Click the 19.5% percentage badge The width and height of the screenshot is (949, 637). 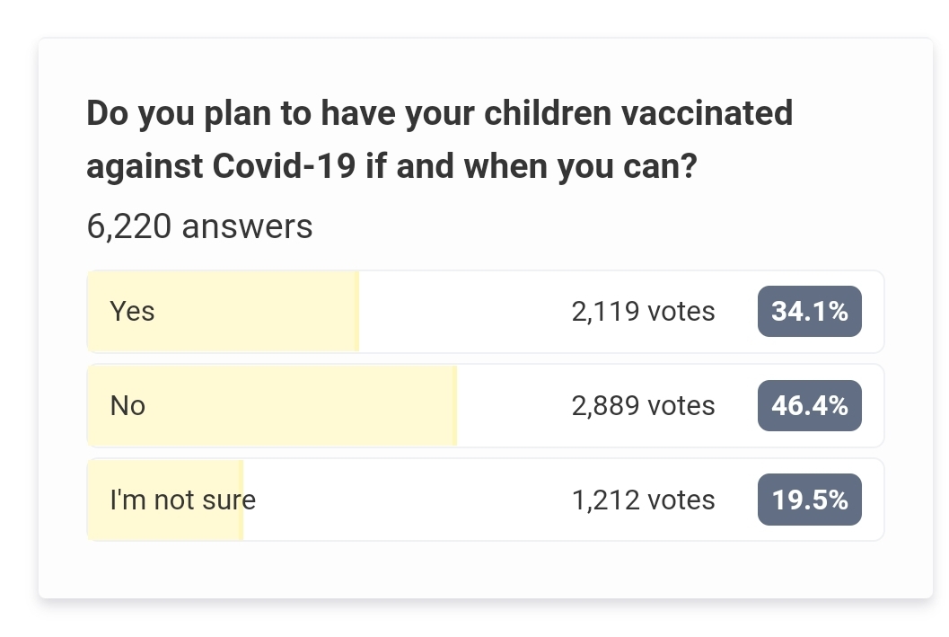coord(809,500)
